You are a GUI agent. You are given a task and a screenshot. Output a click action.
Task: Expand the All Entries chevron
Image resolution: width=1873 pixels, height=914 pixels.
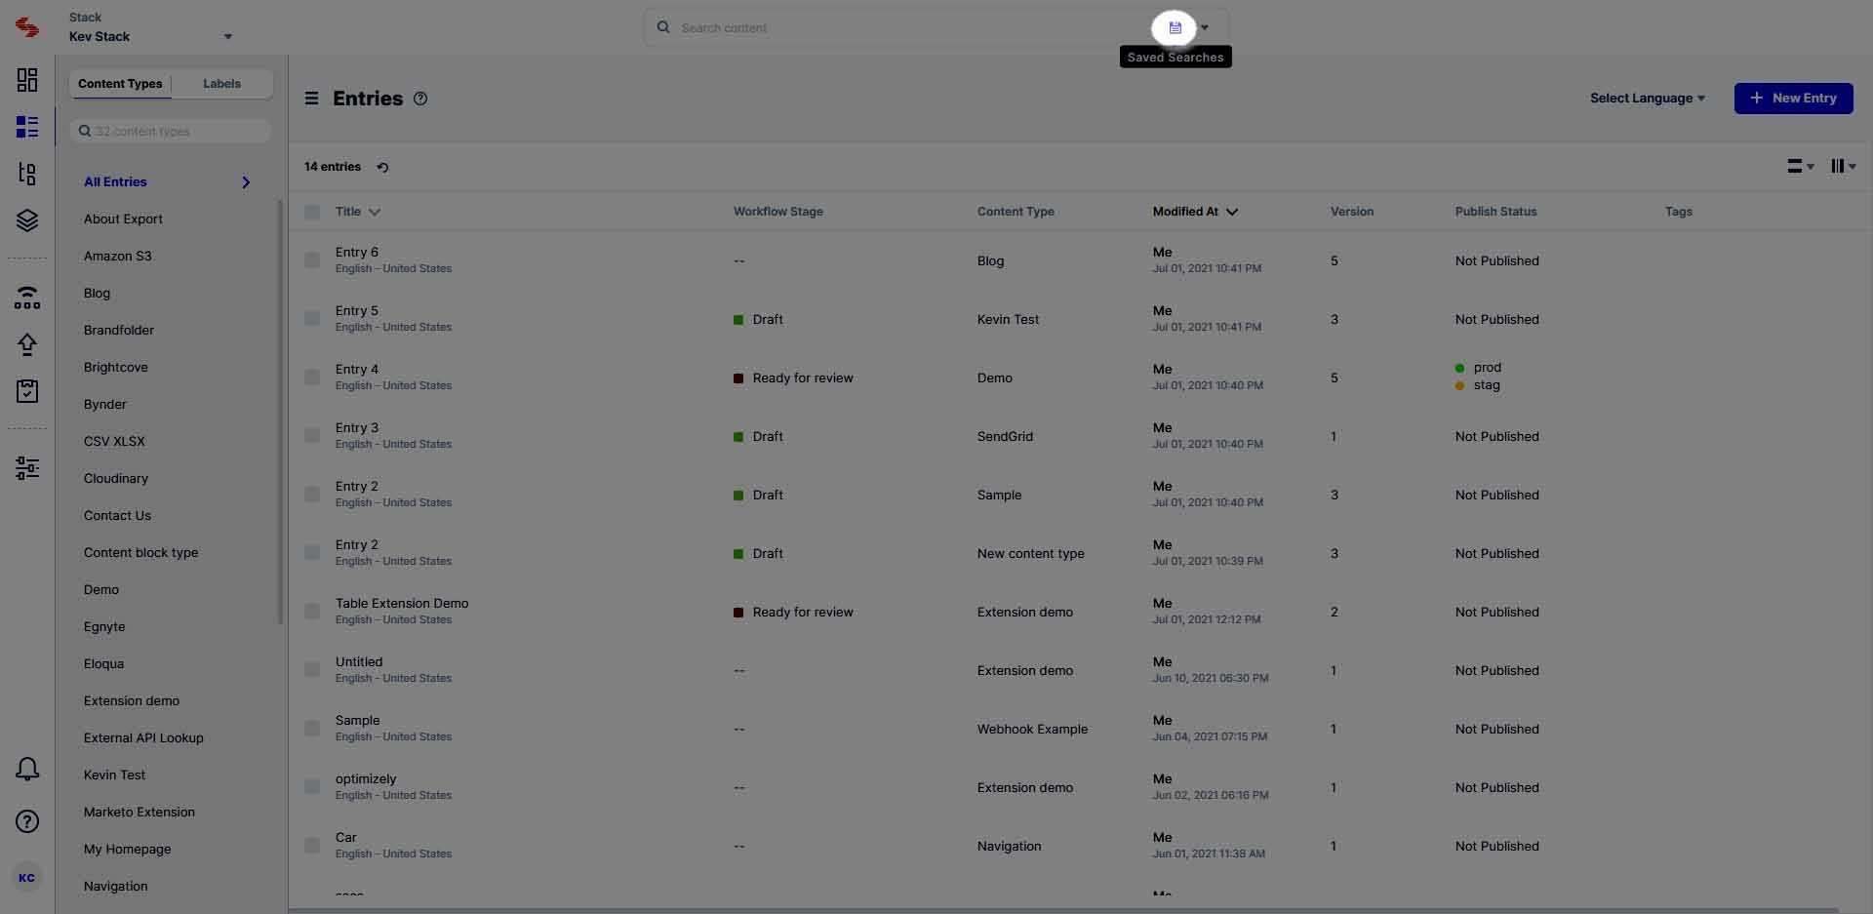click(x=246, y=182)
